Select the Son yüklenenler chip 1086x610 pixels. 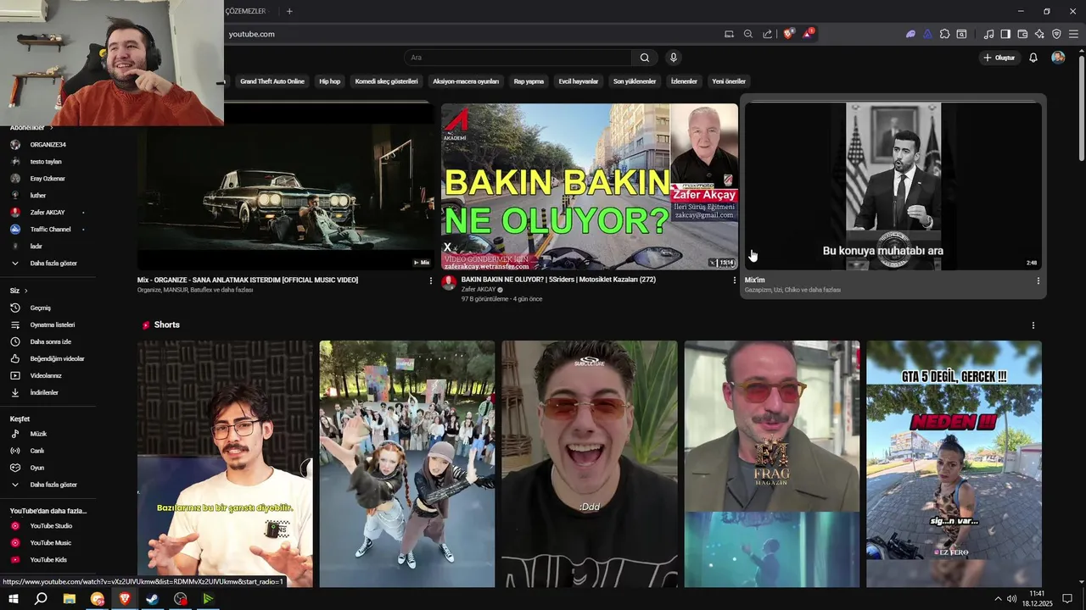[635, 81]
